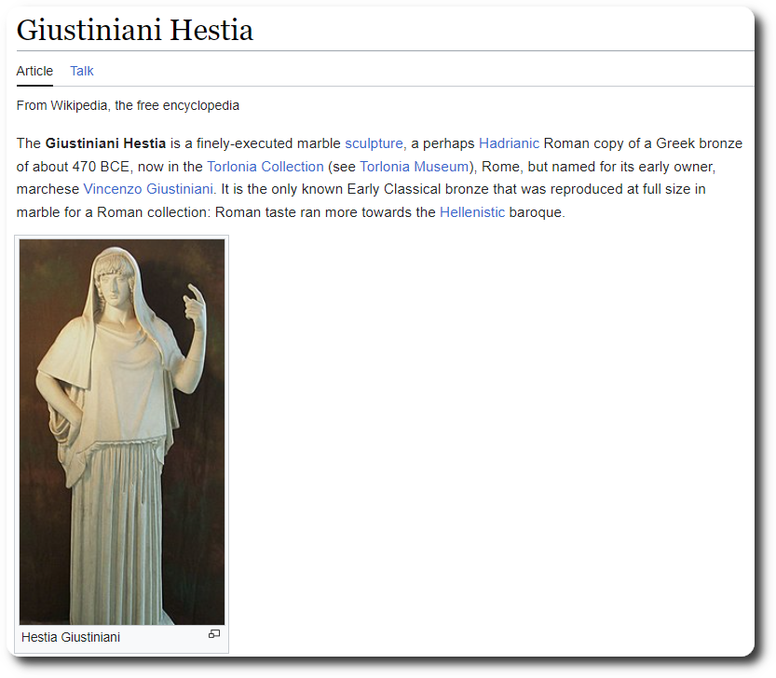Select the Article tab
This screenshot has height=678, width=776.
click(x=34, y=71)
